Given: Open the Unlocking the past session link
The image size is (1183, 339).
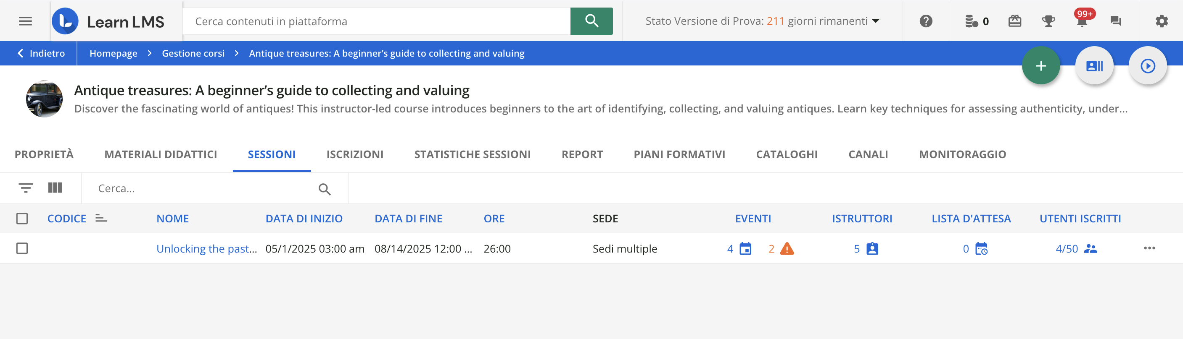Looking at the screenshot, I should point(206,249).
